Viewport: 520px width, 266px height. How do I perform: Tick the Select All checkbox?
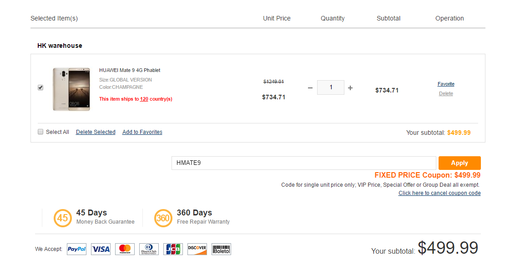click(40, 132)
